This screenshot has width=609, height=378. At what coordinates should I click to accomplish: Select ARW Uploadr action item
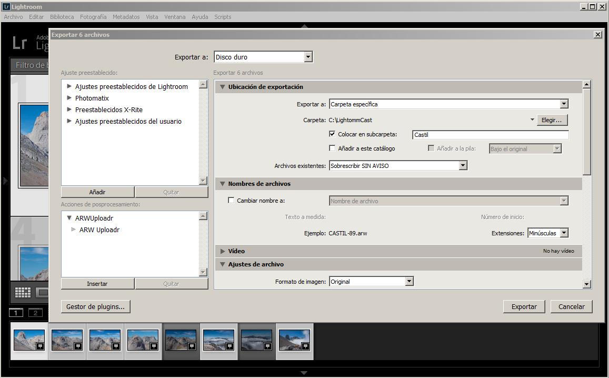point(99,230)
